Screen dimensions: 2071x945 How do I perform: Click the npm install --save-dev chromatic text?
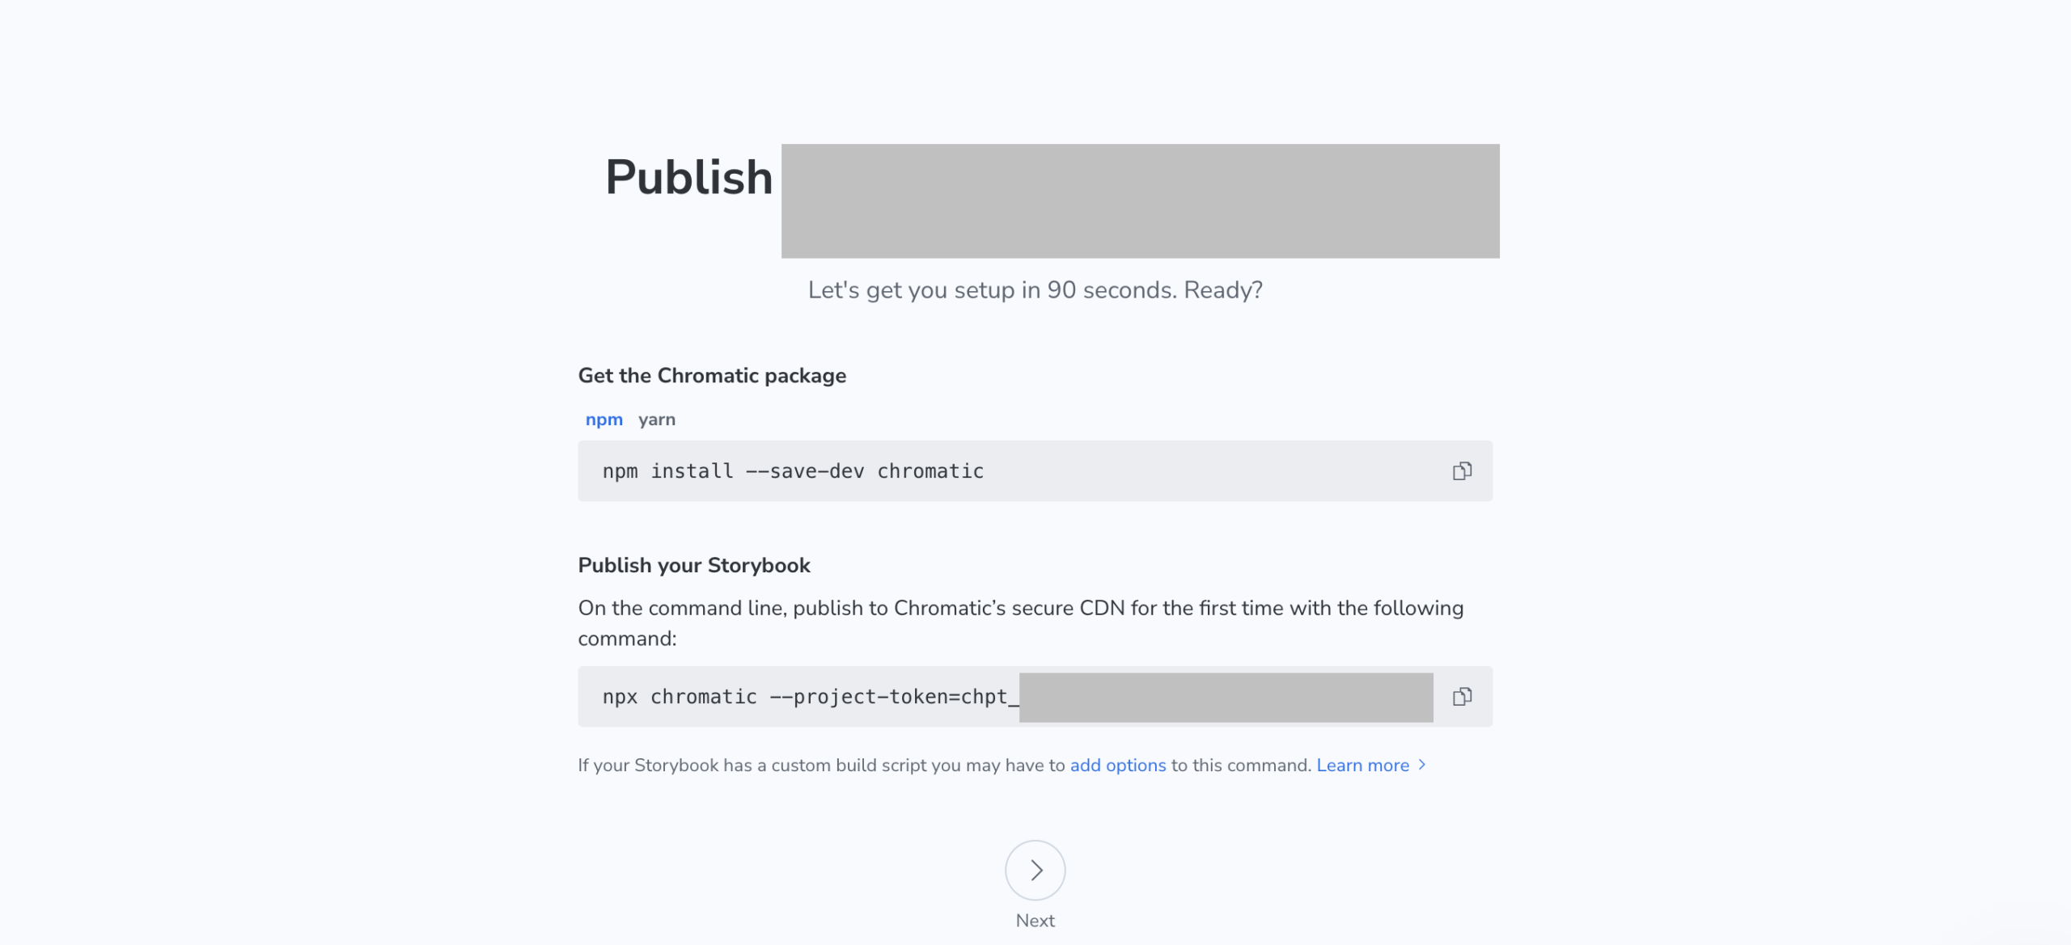click(793, 471)
